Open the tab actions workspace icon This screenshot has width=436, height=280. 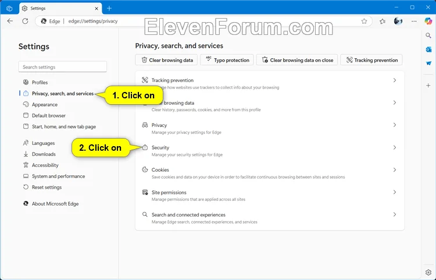(x=9, y=8)
